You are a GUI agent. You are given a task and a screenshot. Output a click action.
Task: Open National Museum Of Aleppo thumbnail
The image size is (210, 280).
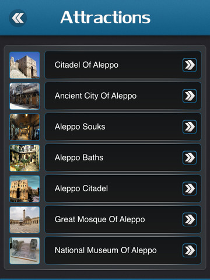pos(24,251)
